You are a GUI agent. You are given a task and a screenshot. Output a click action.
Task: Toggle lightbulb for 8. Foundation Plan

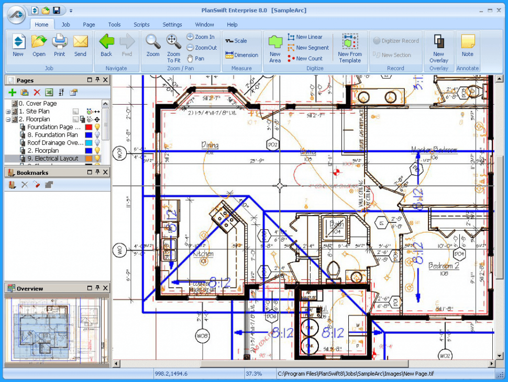pyautogui.click(x=97, y=134)
